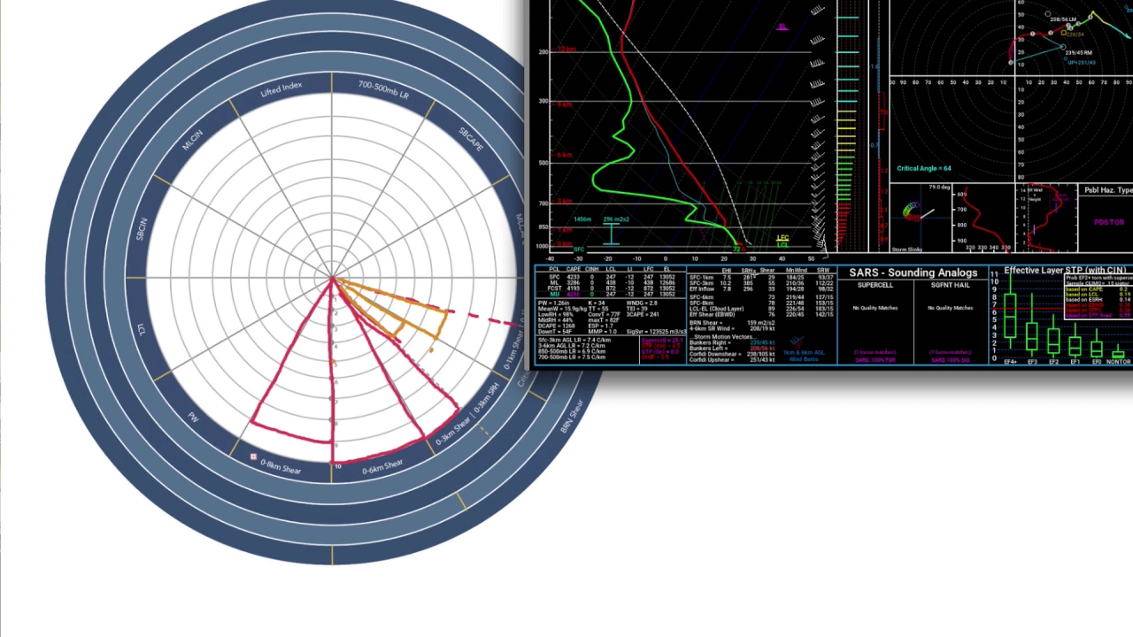Select the SBCIN axis label
Image resolution: width=1133 pixels, height=637 pixels.
pos(142,228)
